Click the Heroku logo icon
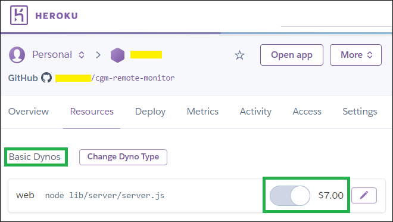This screenshot has width=393, height=222. [19, 16]
